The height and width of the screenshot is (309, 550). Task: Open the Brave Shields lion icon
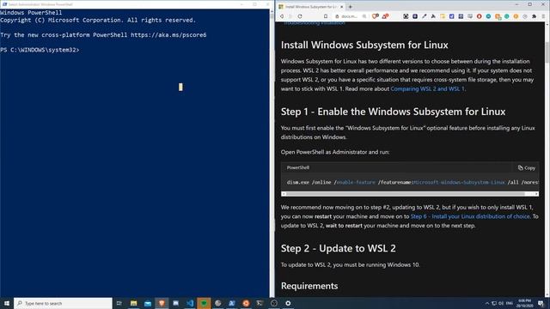click(376, 16)
